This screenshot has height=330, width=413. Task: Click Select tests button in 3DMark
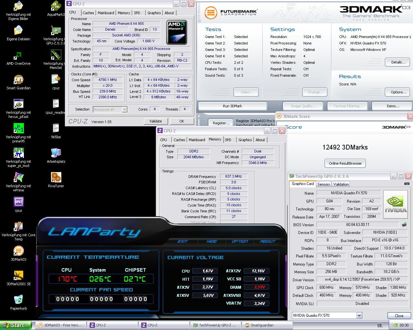247,92
